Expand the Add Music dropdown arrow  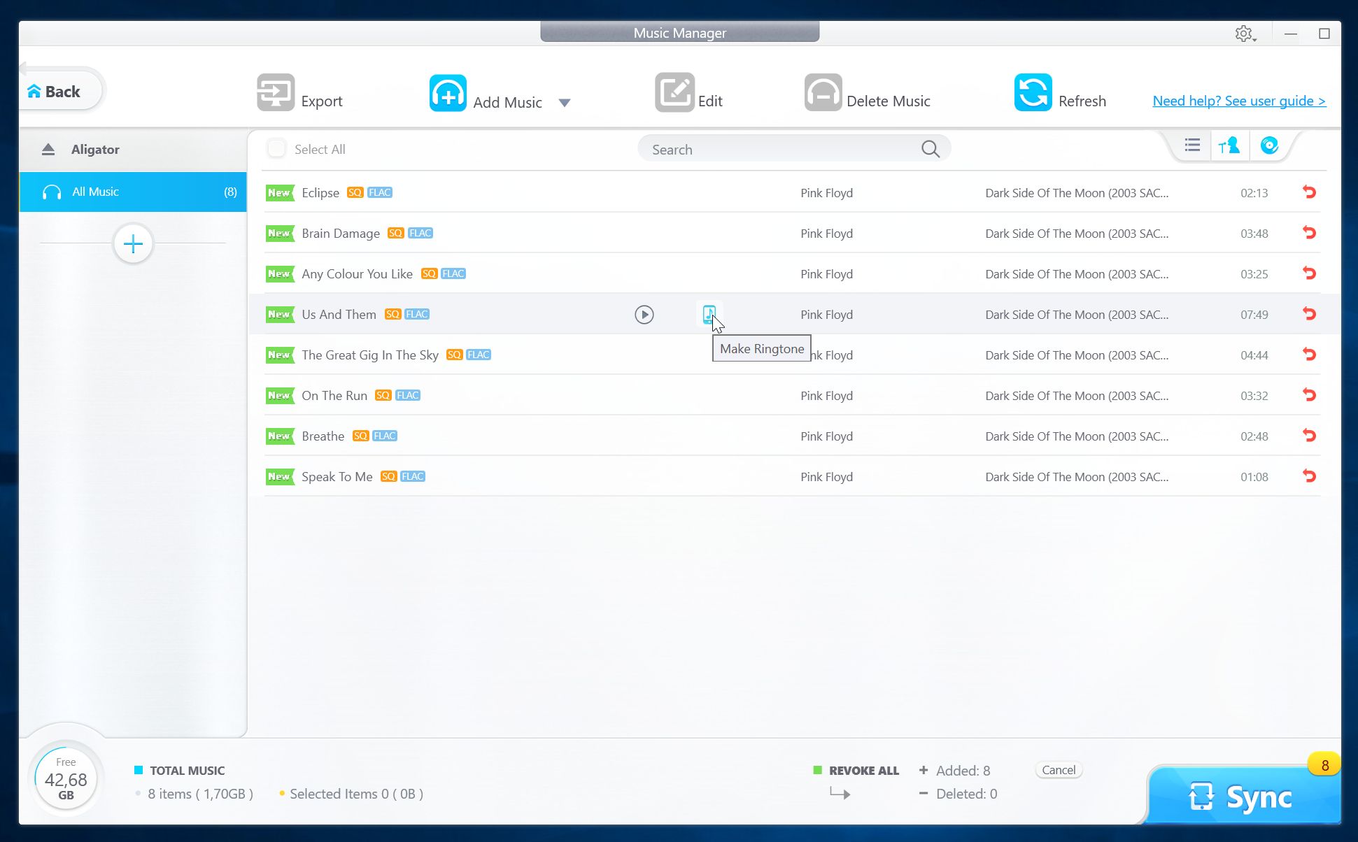point(565,103)
